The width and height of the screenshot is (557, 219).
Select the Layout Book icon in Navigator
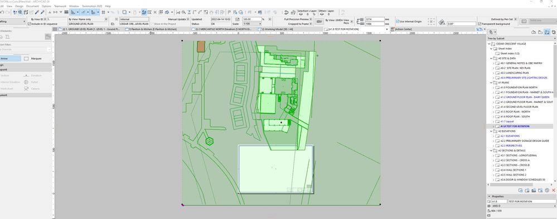pyautogui.click(x=547, y=32)
